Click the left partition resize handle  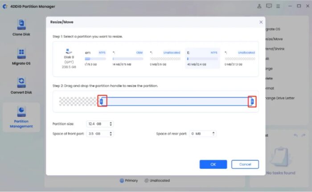[102, 101]
